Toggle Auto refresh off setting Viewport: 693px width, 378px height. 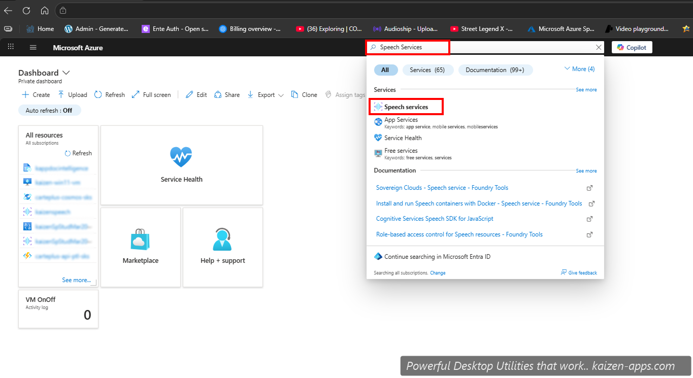click(x=49, y=110)
